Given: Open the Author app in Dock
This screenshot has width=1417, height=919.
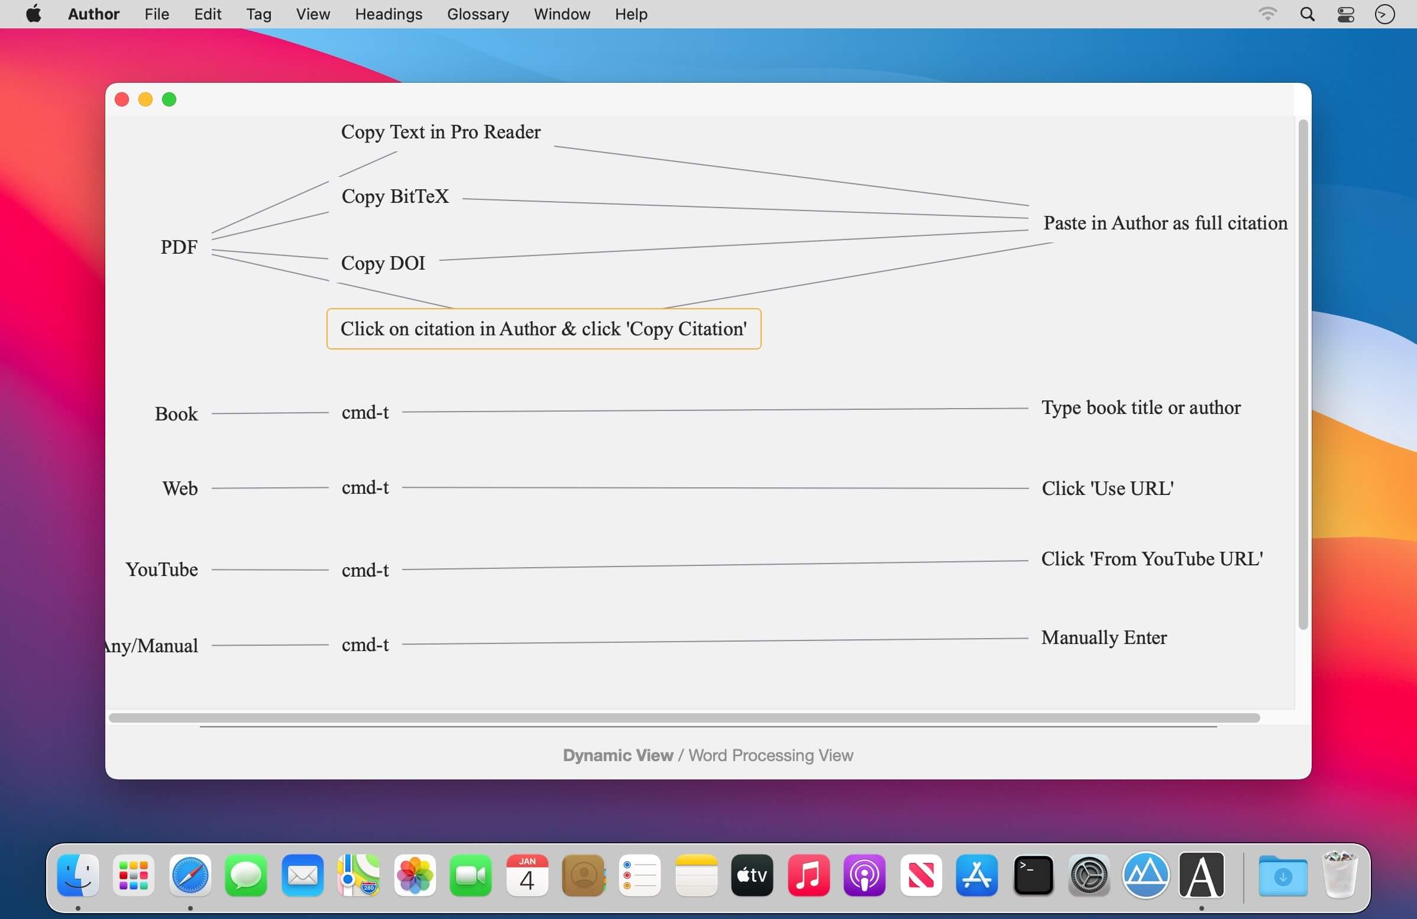Looking at the screenshot, I should (x=1201, y=875).
